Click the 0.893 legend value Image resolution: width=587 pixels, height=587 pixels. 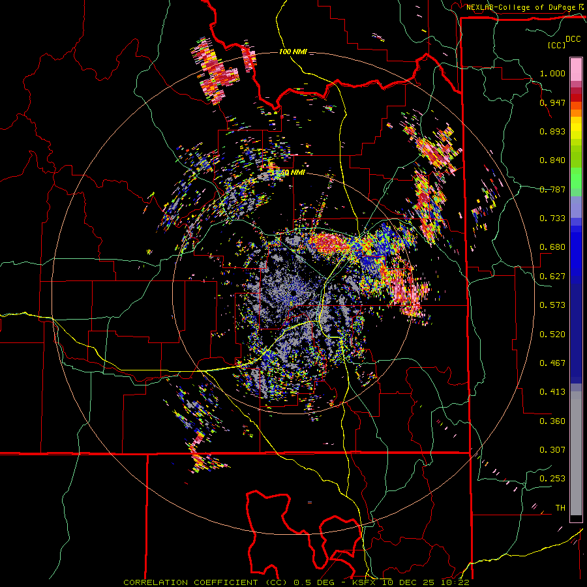tap(552, 131)
